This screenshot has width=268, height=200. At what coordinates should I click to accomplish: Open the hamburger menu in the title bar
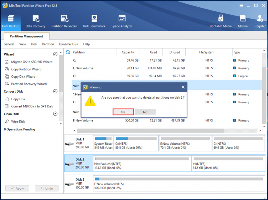[x=241, y=6]
